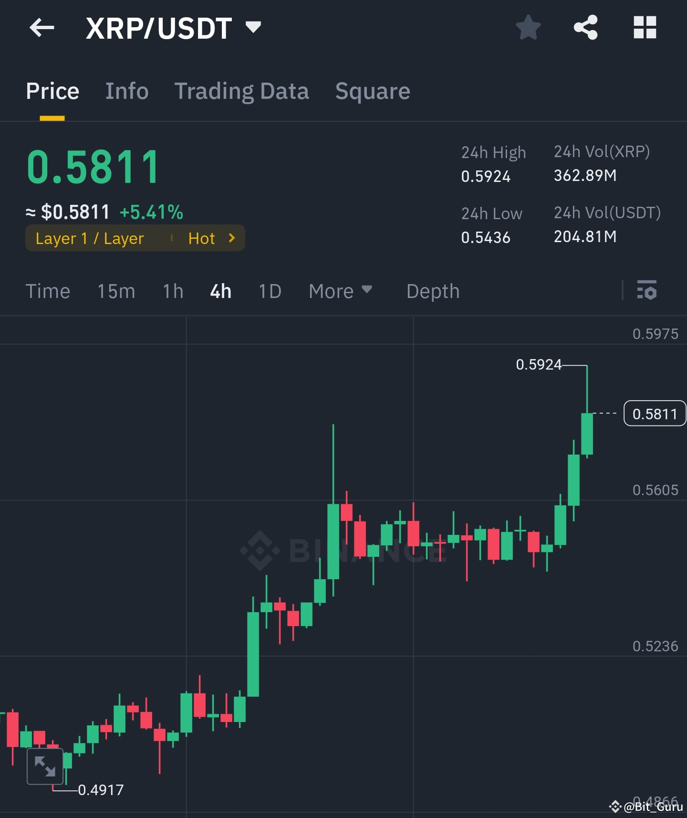Open the Layer 1 / Layer tag
687x818 pixels.
89,238
